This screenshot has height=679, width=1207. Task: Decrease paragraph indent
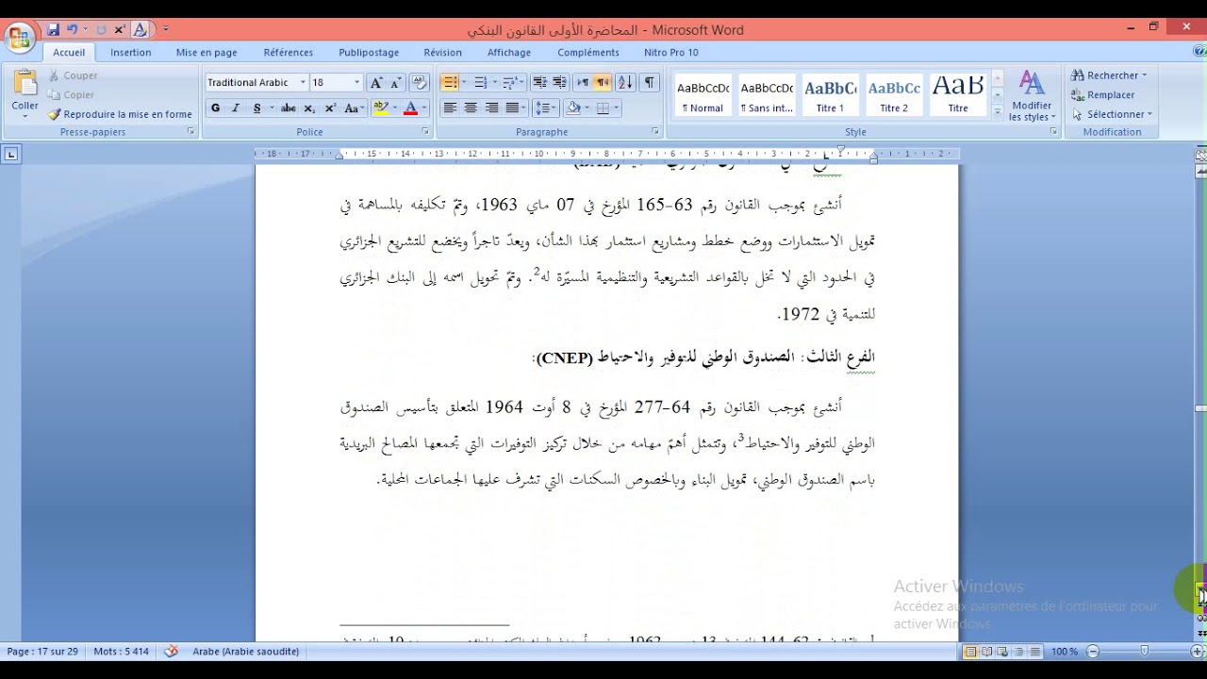539,83
